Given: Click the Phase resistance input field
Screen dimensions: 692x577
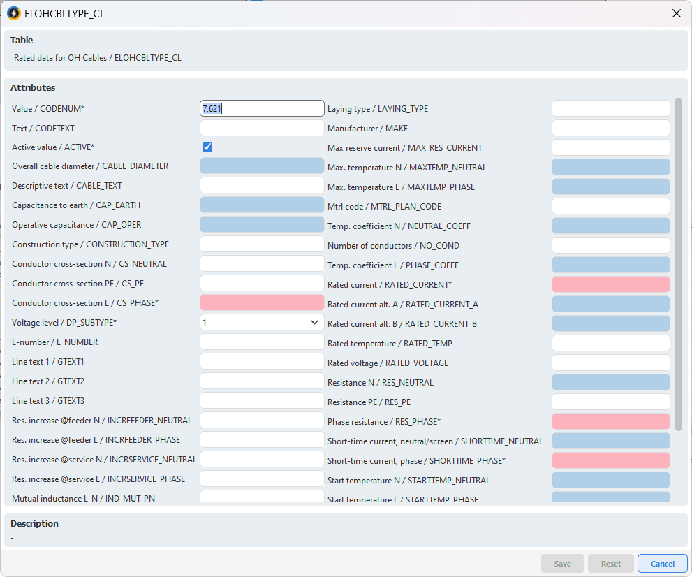Looking at the screenshot, I should click(610, 421).
